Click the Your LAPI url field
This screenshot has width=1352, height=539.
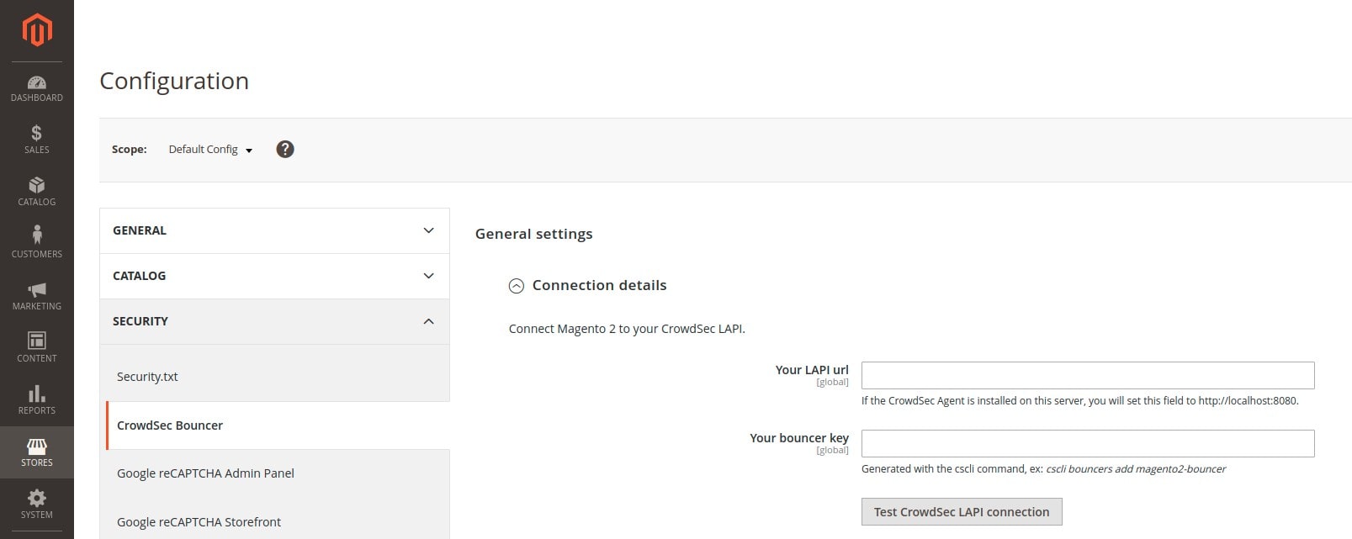point(1088,375)
